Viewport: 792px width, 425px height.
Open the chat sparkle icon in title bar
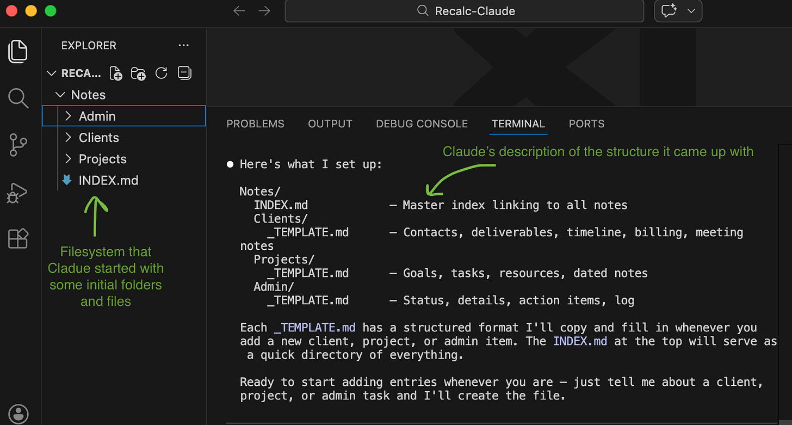point(669,11)
